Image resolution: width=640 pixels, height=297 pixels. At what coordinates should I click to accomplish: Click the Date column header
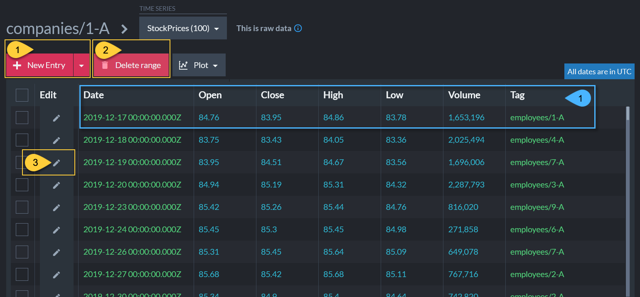94,95
